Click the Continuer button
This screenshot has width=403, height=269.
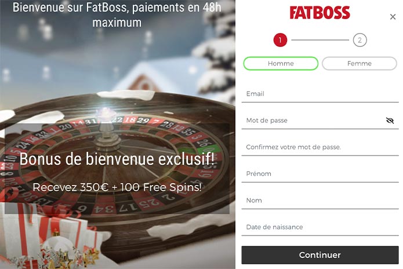pos(320,255)
